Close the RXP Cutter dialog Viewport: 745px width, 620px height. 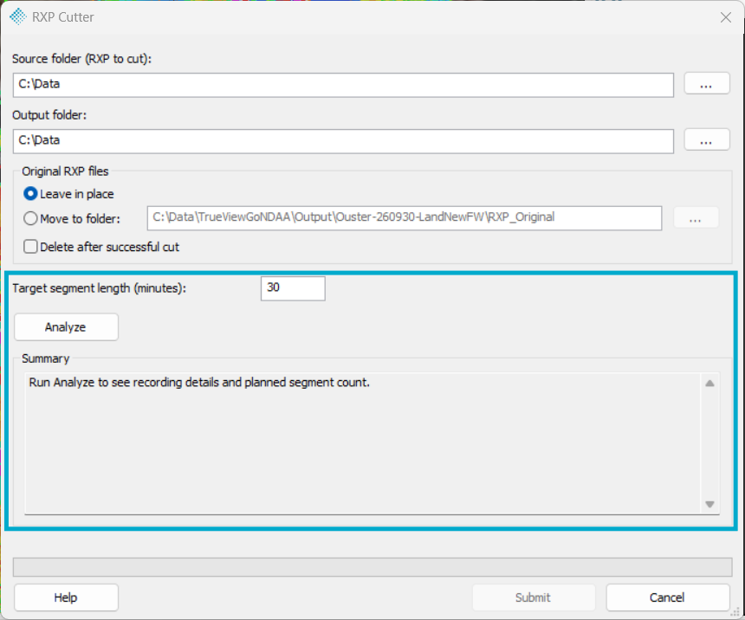pos(726,17)
